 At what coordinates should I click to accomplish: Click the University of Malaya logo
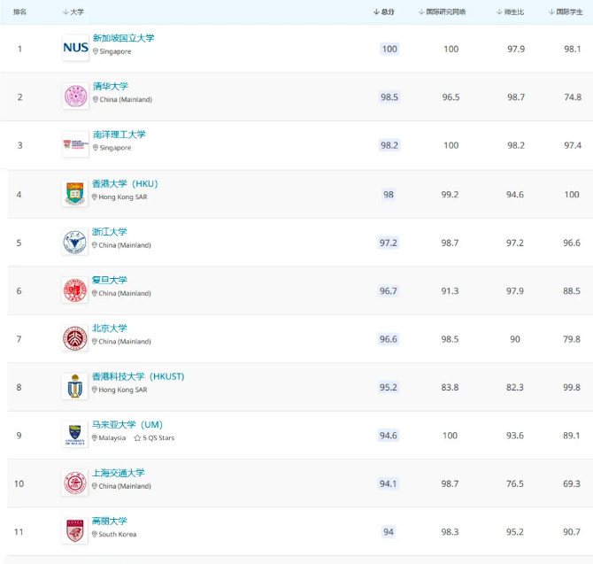tap(75, 435)
